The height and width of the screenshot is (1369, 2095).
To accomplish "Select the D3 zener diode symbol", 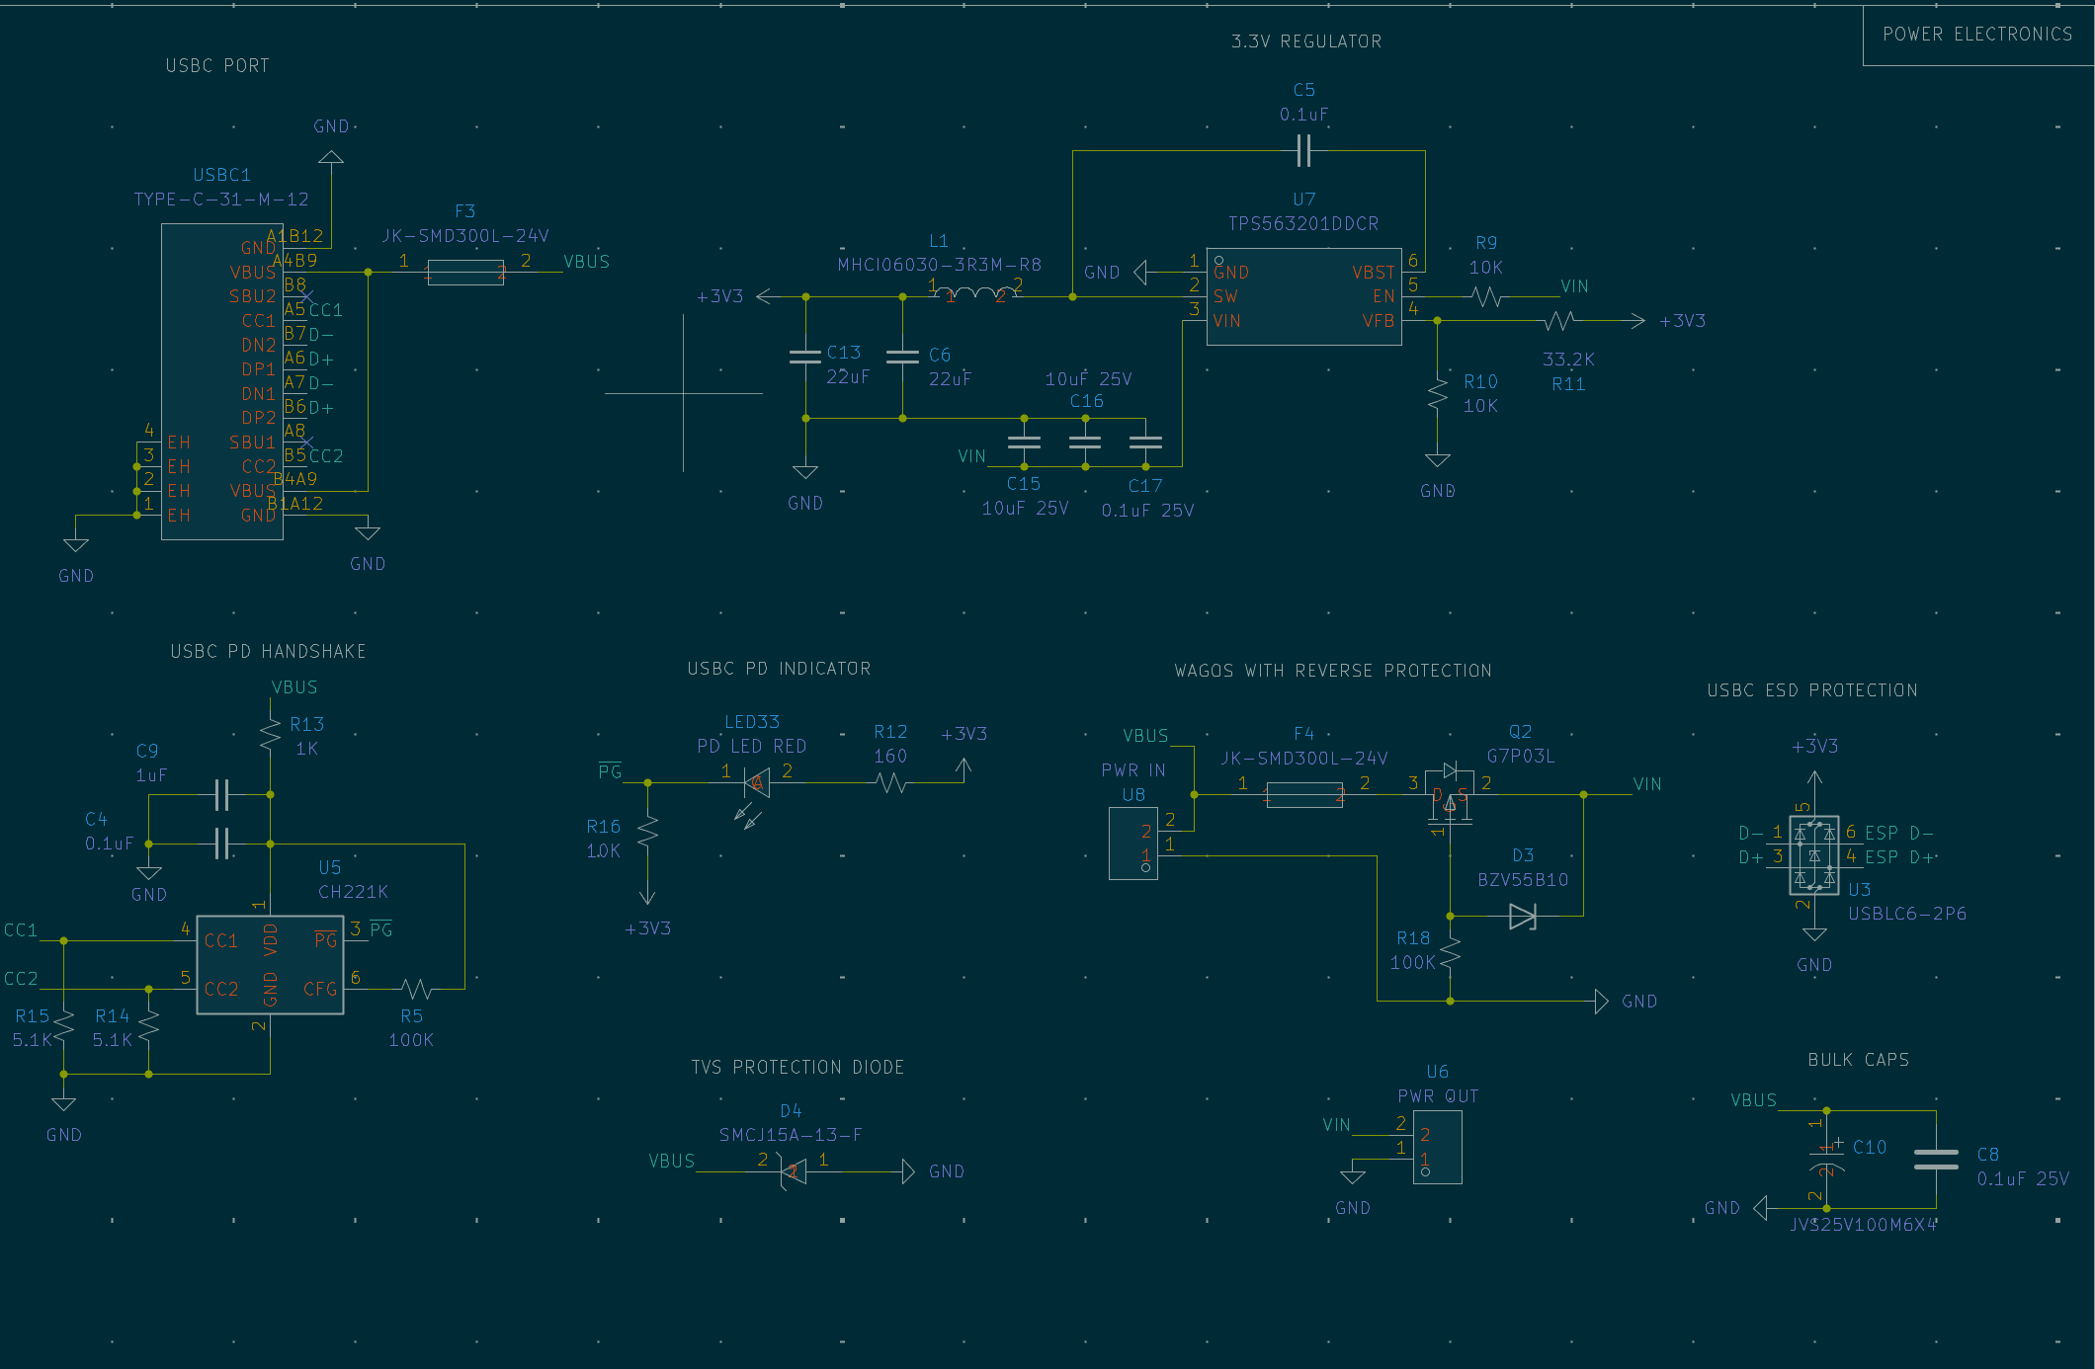I will tap(1523, 917).
